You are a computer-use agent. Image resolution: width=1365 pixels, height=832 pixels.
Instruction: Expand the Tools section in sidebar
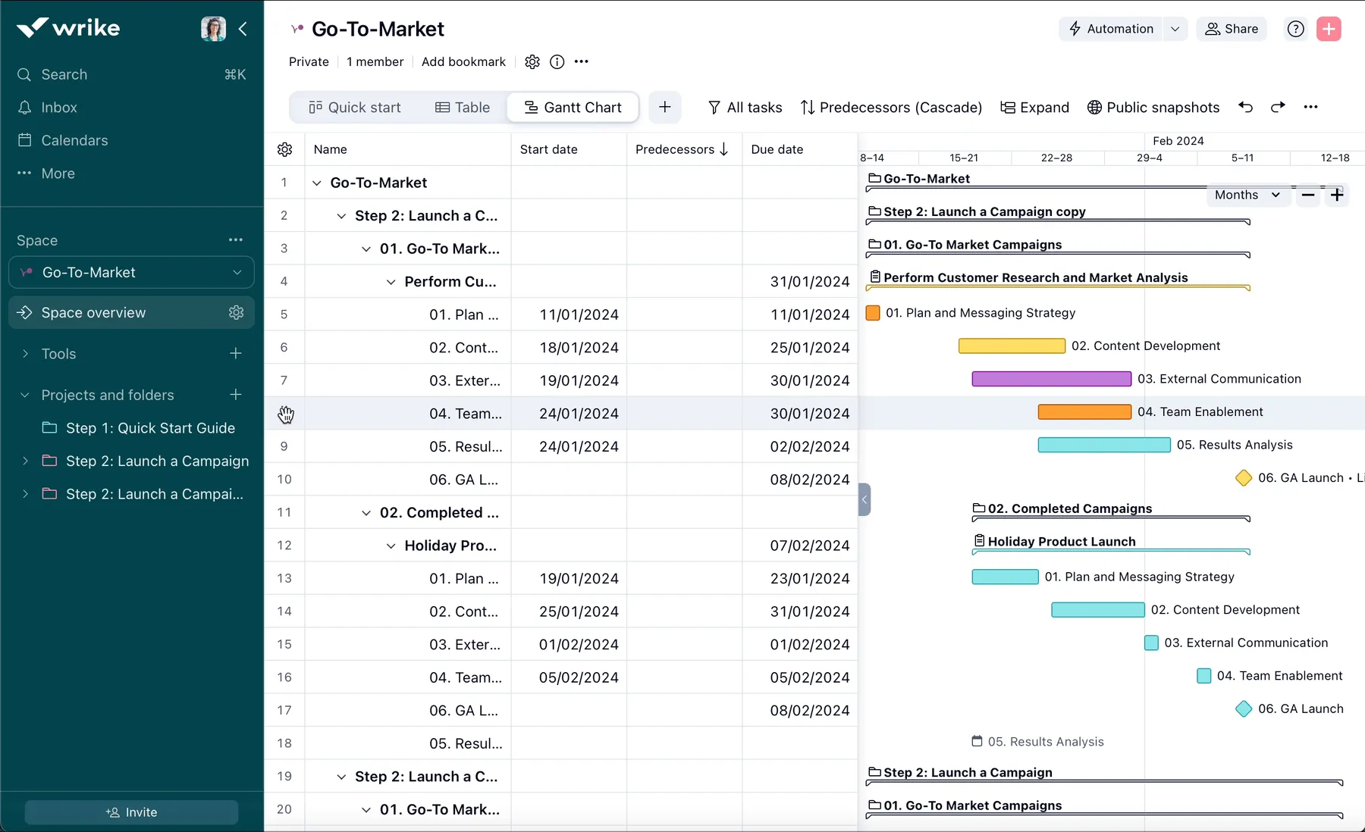pyautogui.click(x=26, y=353)
